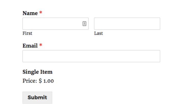This screenshot has width=183, height=112.
Task: Click the red asterisk beside Name
Action: tap(41, 12)
